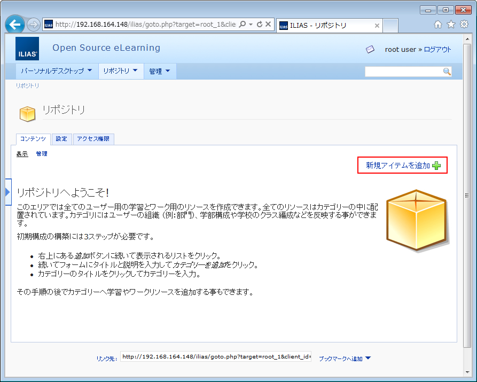Viewport: 477px width, 382px height.
Task: Click the ILIAS logo in header
Action: (x=27, y=49)
